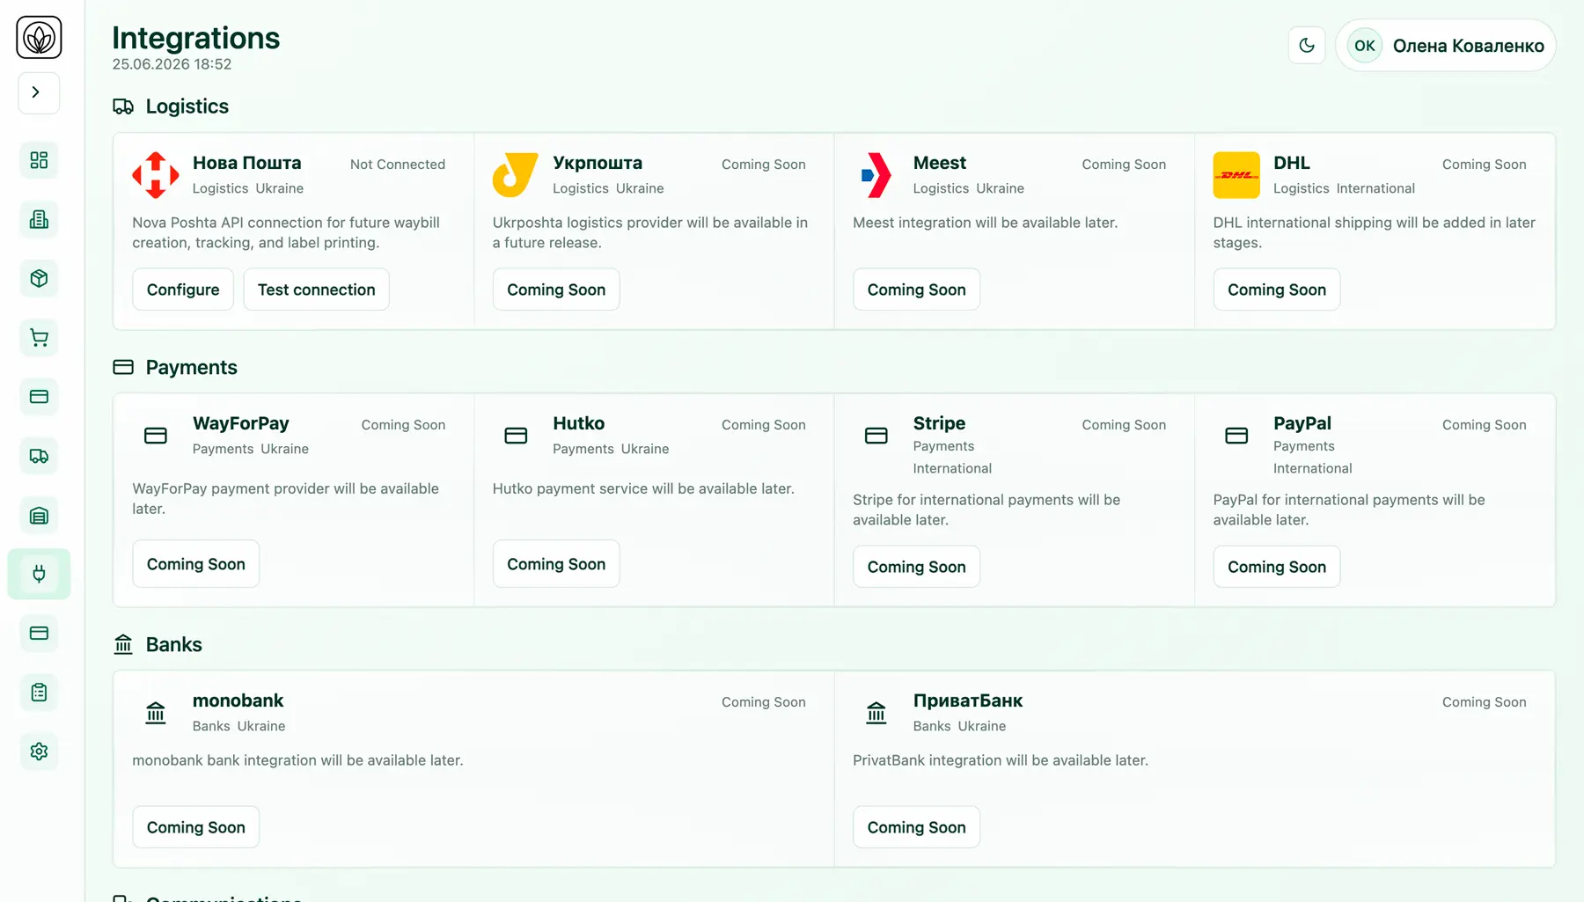The width and height of the screenshot is (1584, 902).
Task: Click 'Meest integration will be available later.'
Action: (986, 223)
